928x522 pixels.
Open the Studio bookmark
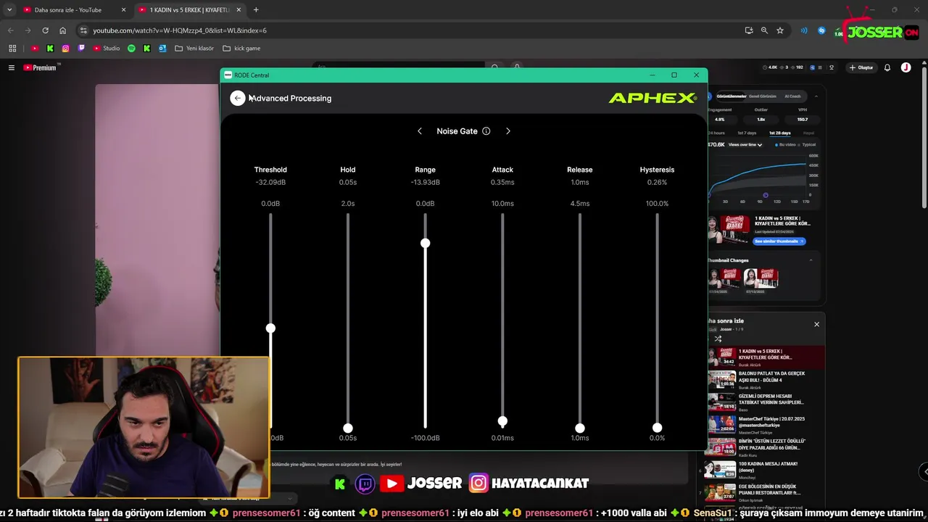coord(107,49)
